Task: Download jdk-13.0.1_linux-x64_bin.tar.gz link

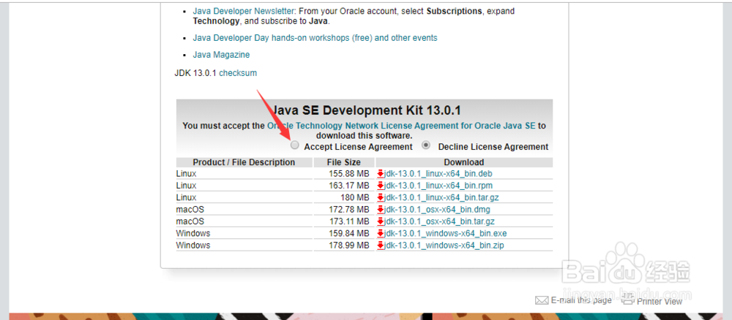Action: (x=441, y=197)
